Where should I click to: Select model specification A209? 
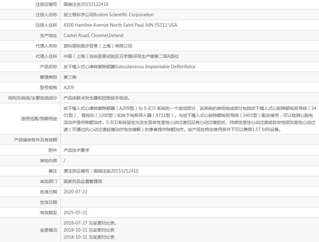tap(69, 87)
